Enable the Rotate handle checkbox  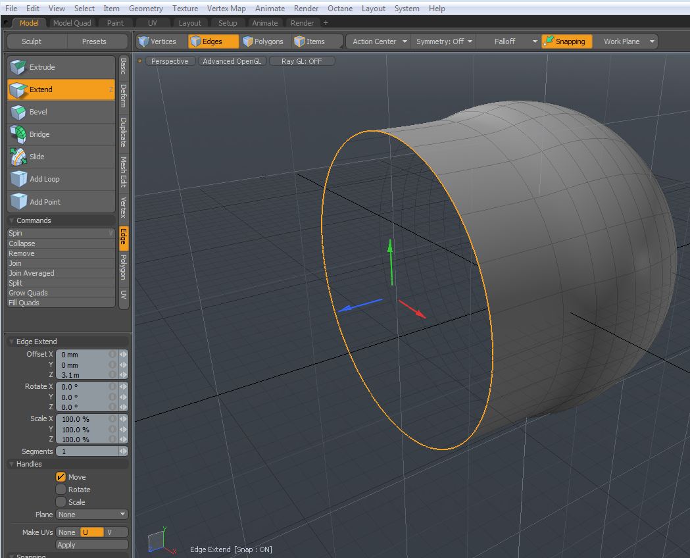(x=61, y=490)
